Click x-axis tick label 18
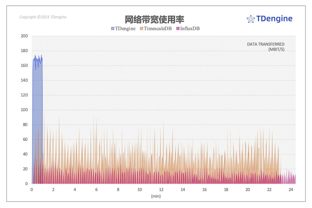This screenshot has height=208, width=312. [x=226, y=190]
